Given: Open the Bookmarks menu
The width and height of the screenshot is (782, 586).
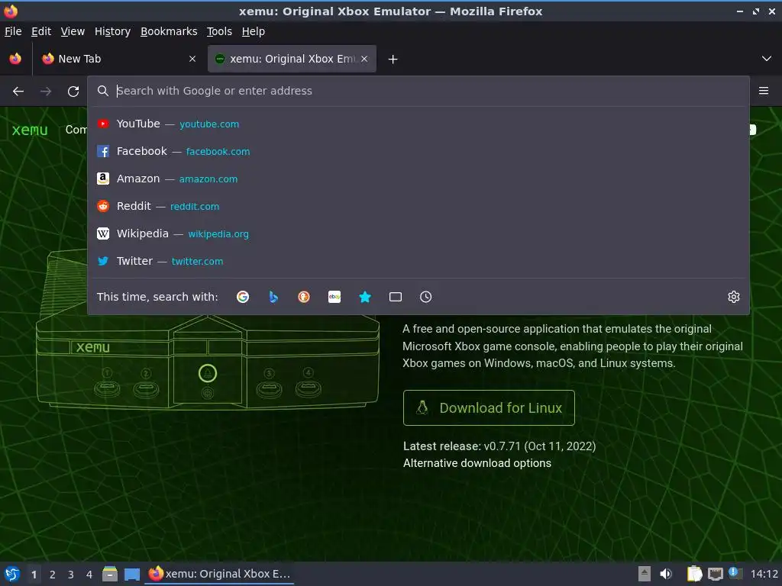Looking at the screenshot, I should point(169,31).
